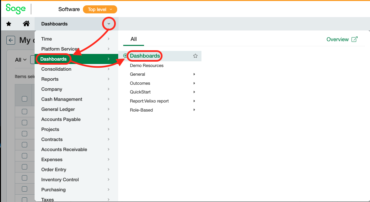Open favorites via the star icon
This screenshot has height=202, width=370.
[x=9, y=24]
